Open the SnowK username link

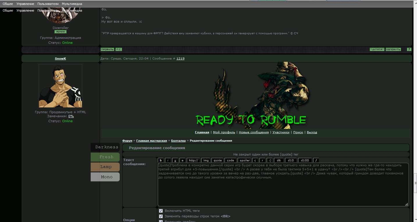coord(60,59)
